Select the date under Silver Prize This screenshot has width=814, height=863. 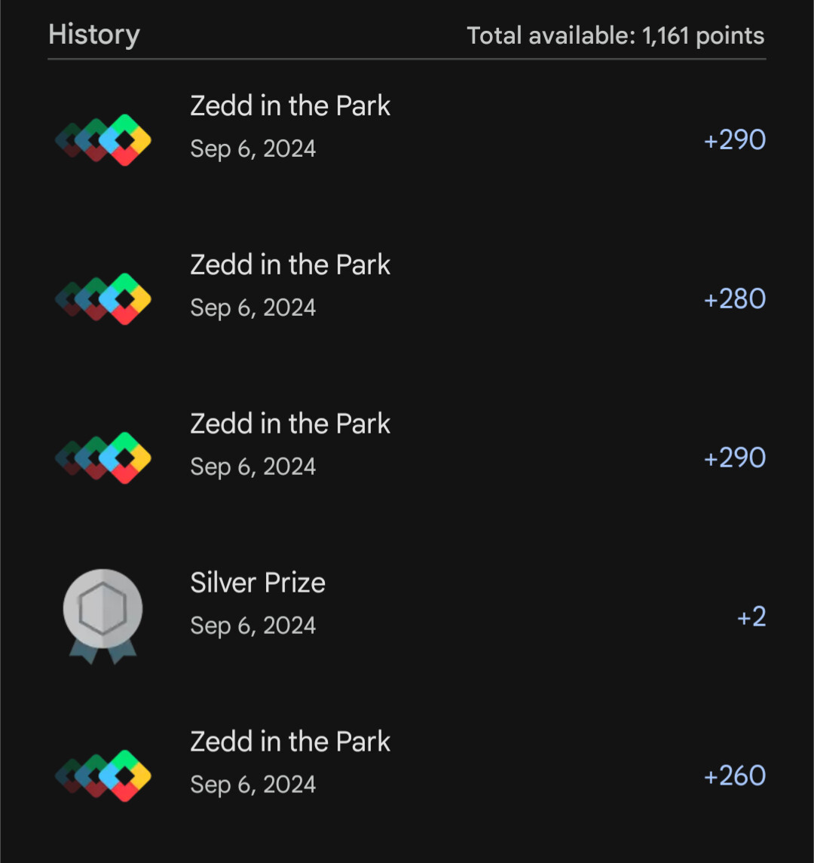pos(252,626)
